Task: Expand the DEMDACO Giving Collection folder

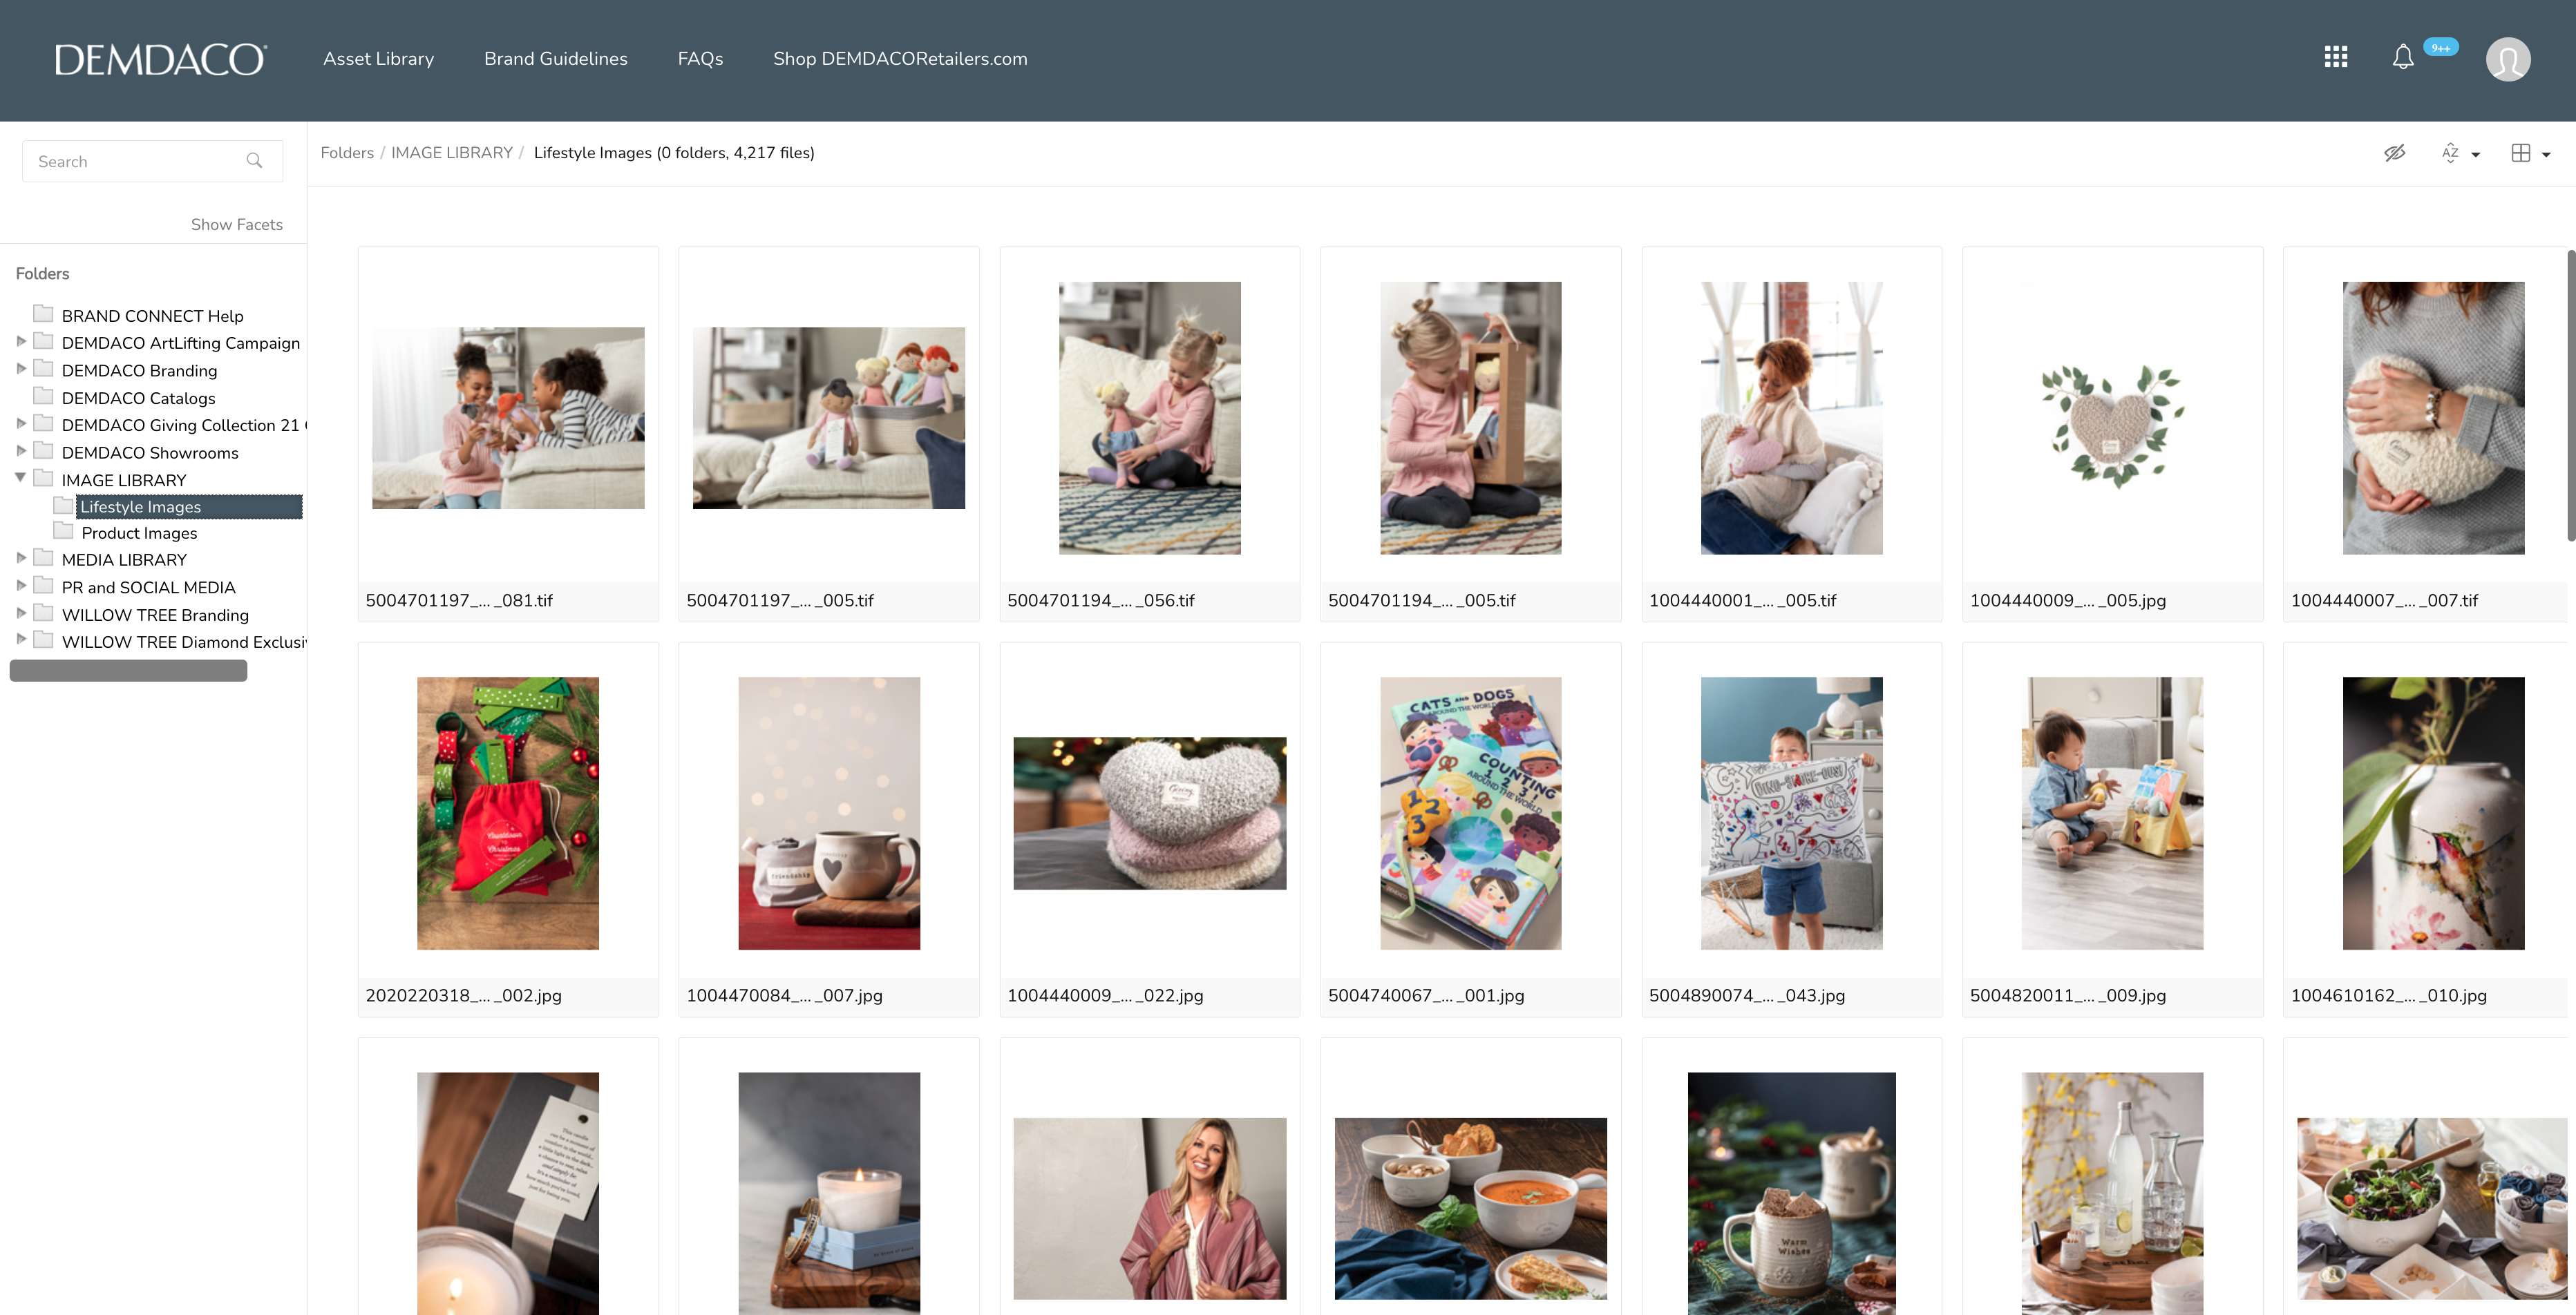Action: pyautogui.click(x=21, y=423)
